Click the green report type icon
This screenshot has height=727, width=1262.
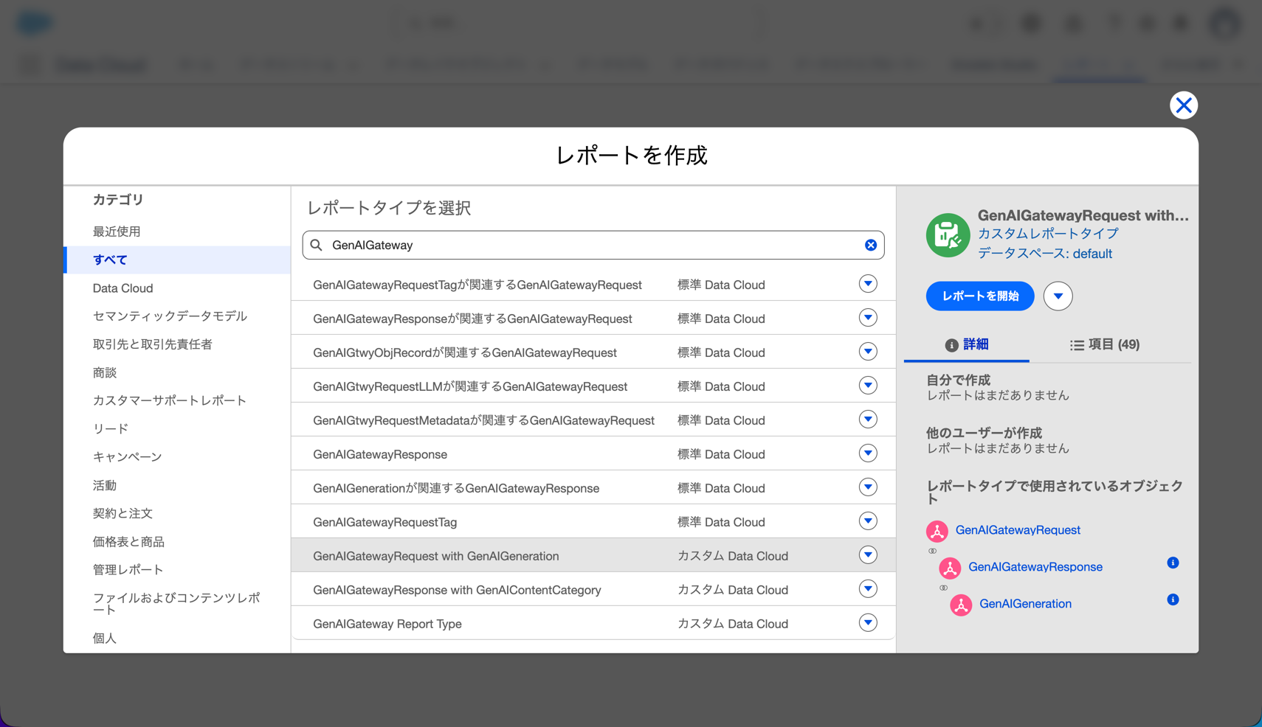(x=948, y=235)
